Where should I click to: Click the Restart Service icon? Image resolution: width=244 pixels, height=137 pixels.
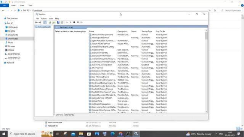coord(81,22)
